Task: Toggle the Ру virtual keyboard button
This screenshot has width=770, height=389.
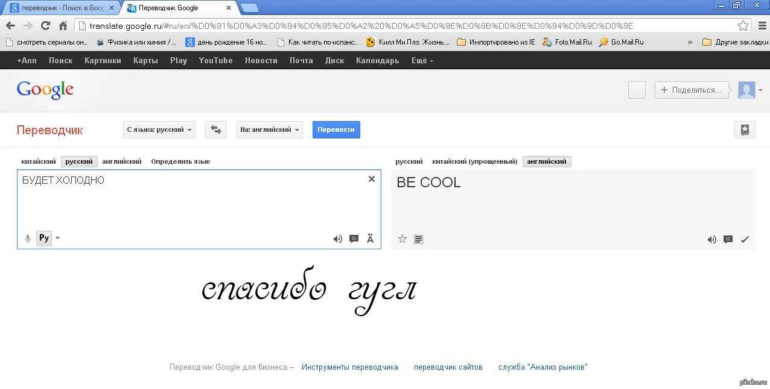Action: [x=44, y=238]
